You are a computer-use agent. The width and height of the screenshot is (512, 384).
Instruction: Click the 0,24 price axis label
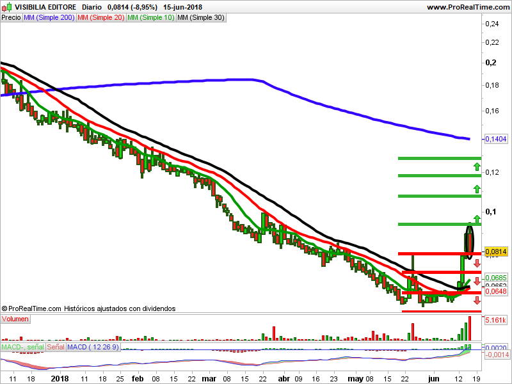point(492,24)
